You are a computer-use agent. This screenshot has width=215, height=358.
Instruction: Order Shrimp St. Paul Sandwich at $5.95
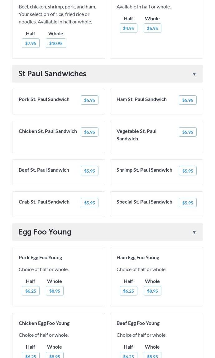coord(188,171)
